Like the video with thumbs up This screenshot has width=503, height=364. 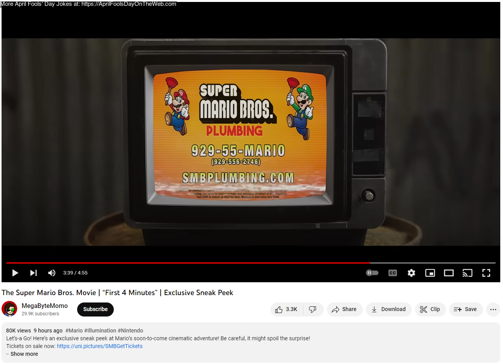[x=287, y=309]
